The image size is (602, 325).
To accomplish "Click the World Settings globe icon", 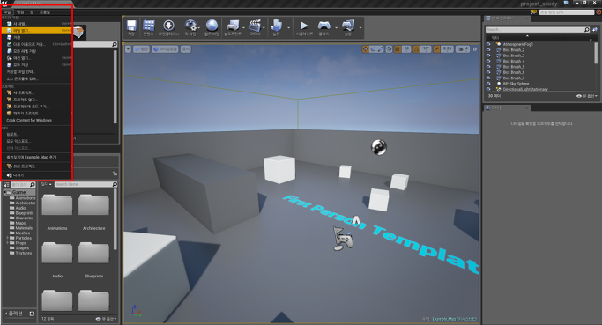I will pyautogui.click(x=212, y=26).
